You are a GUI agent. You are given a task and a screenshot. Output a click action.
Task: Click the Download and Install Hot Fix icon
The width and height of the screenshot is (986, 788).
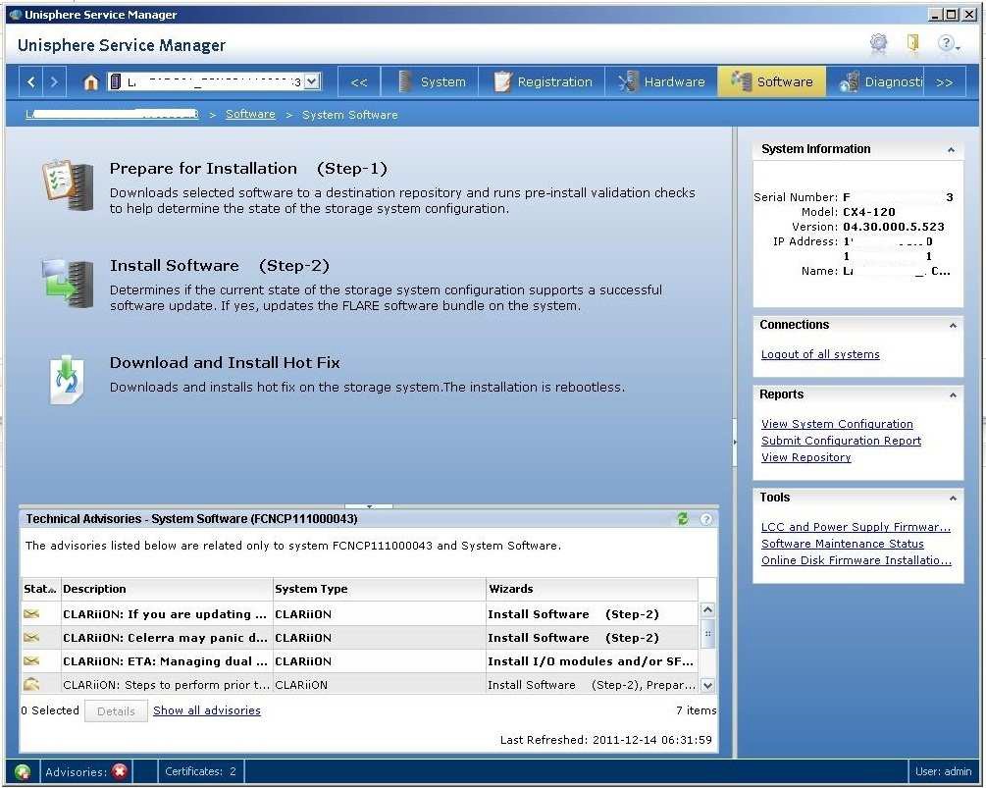[67, 379]
